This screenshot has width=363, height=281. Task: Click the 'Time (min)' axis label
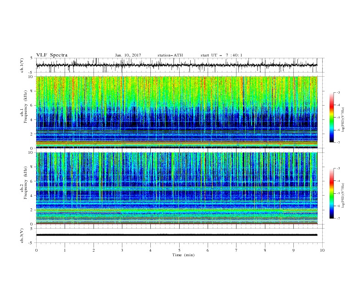tap(183, 255)
